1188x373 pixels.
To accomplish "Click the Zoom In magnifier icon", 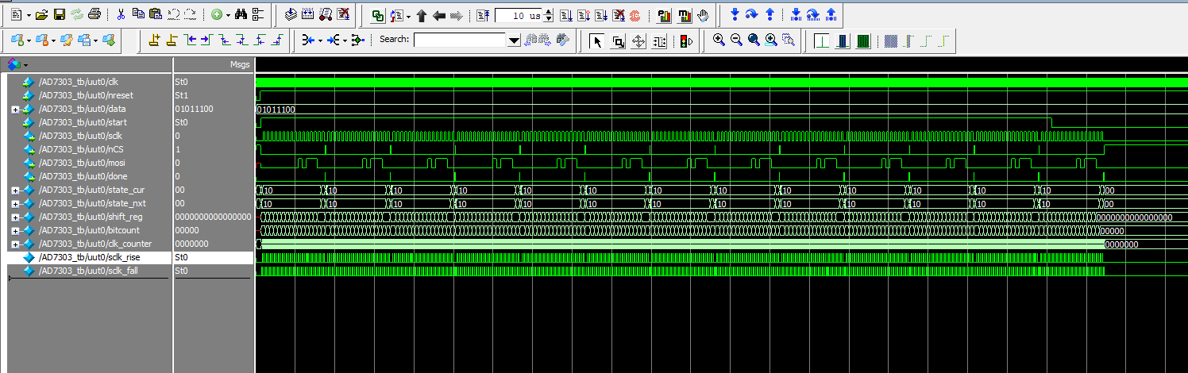I will pyautogui.click(x=719, y=40).
